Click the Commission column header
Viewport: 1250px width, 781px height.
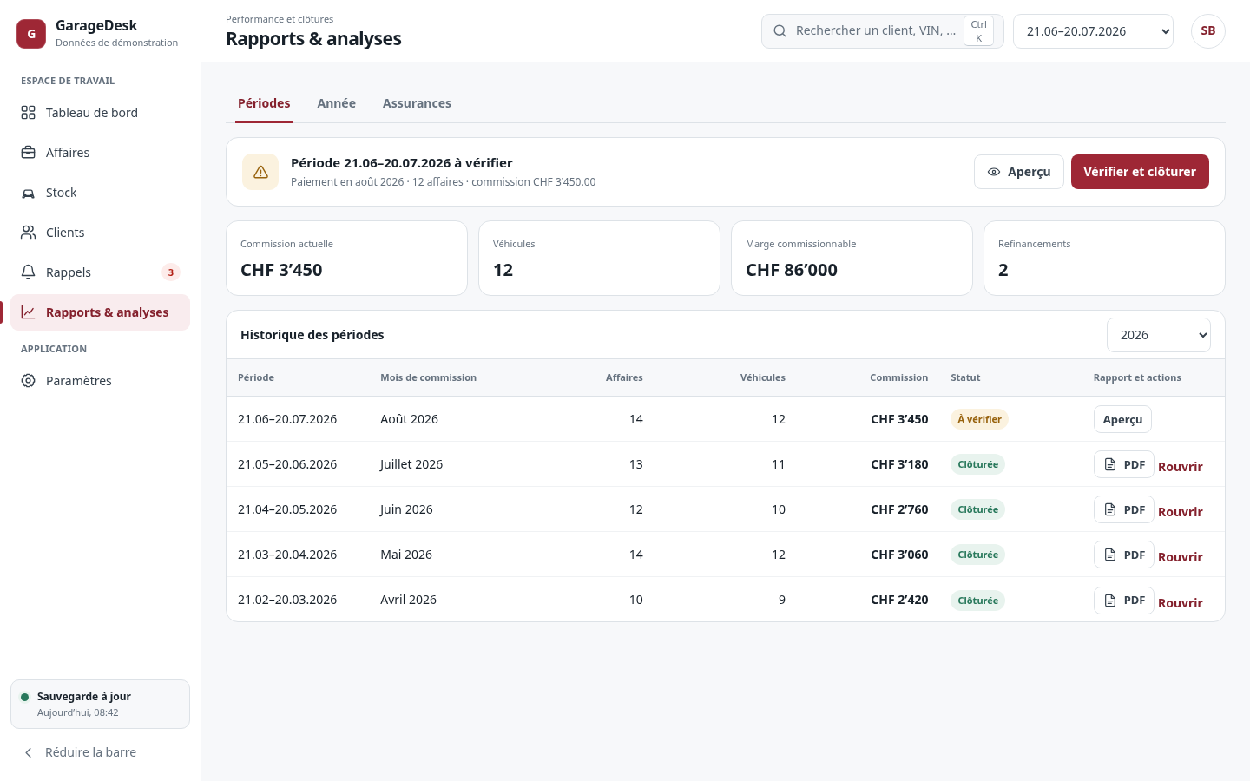(898, 377)
